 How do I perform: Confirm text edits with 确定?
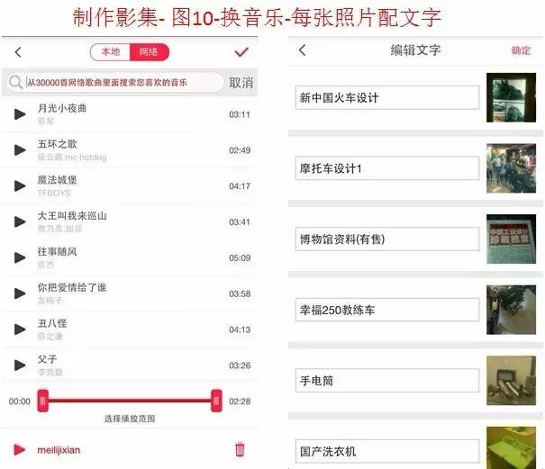[x=521, y=50]
